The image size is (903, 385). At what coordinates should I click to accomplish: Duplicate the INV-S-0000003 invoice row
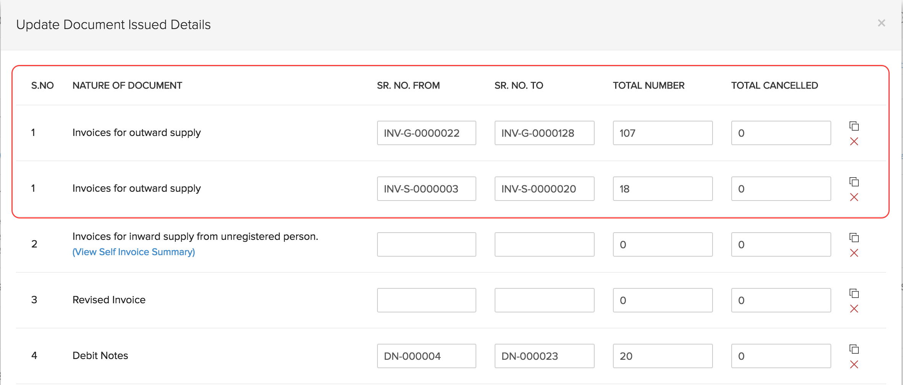click(x=854, y=181)
